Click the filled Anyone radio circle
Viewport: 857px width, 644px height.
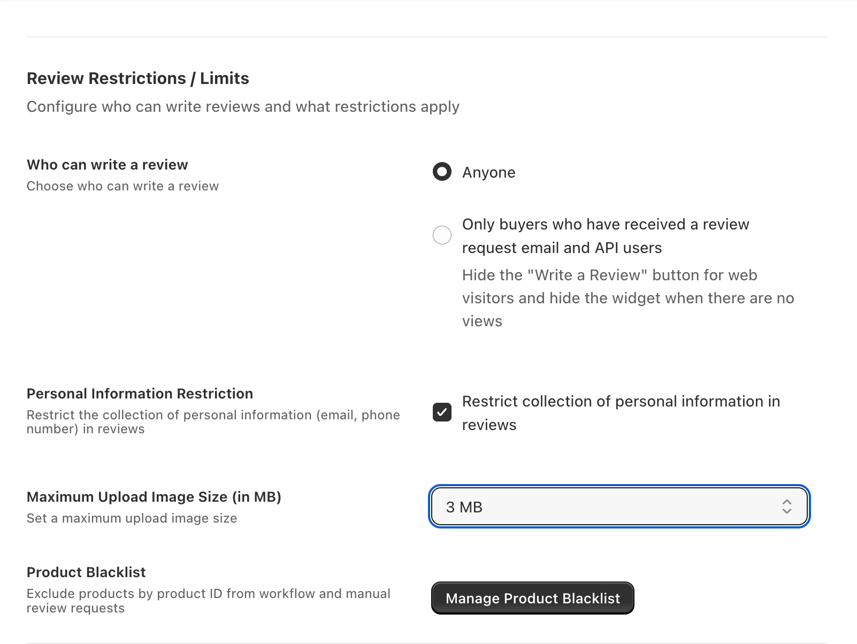click(442, 172)
